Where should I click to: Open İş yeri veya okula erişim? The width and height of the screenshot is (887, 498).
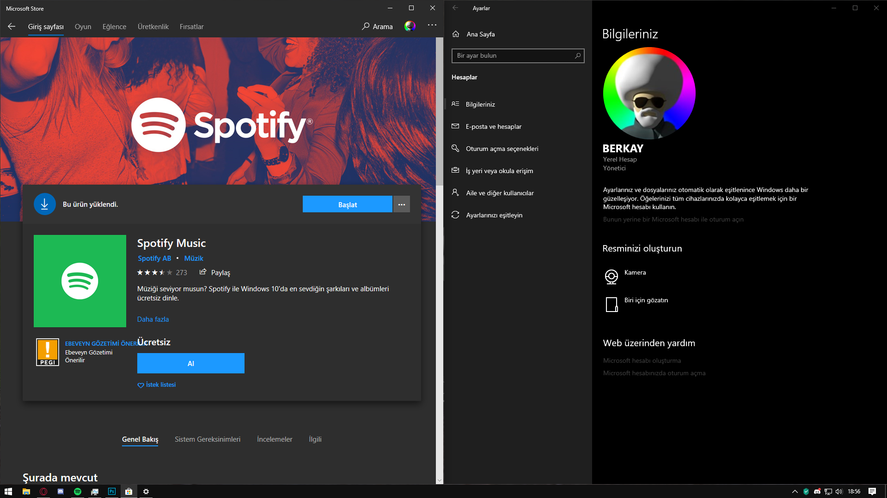(x=518, y=171)
